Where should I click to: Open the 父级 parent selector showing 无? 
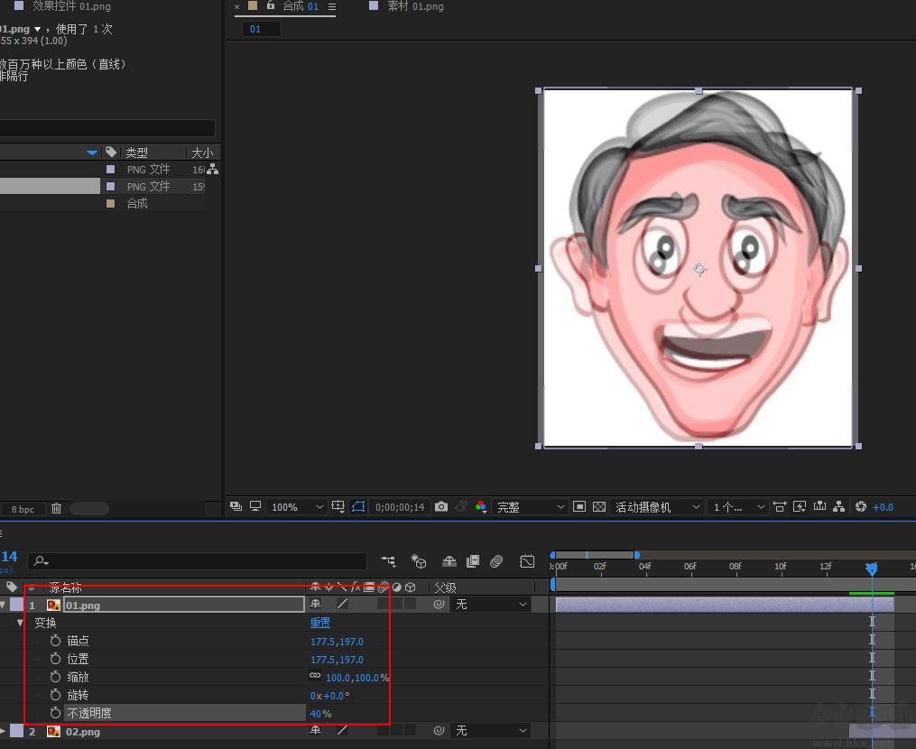point(490,604)
